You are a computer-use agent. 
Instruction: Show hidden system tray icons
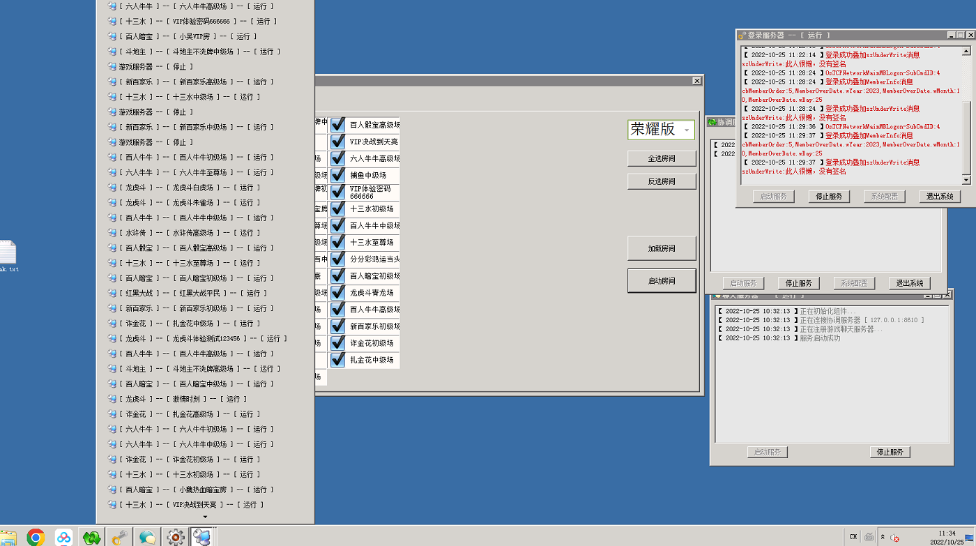(x=883, y=537)
